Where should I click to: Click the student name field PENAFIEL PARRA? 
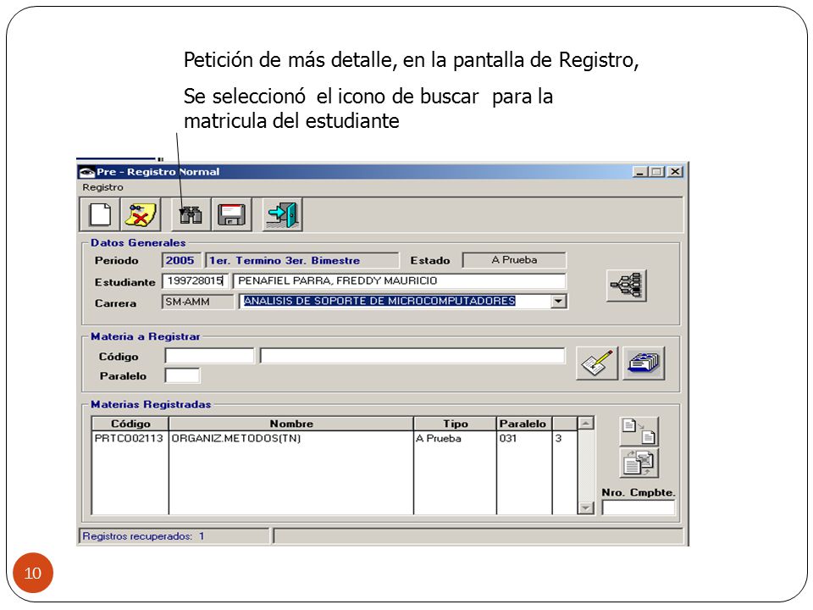pos(399,280)
